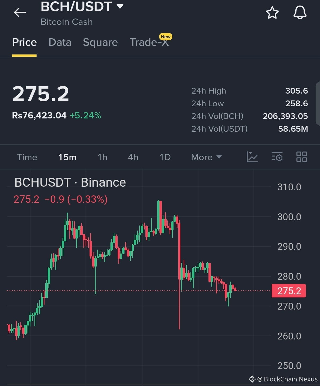
Task: Select the 1h chart interval
Action: tap(102, 157)
